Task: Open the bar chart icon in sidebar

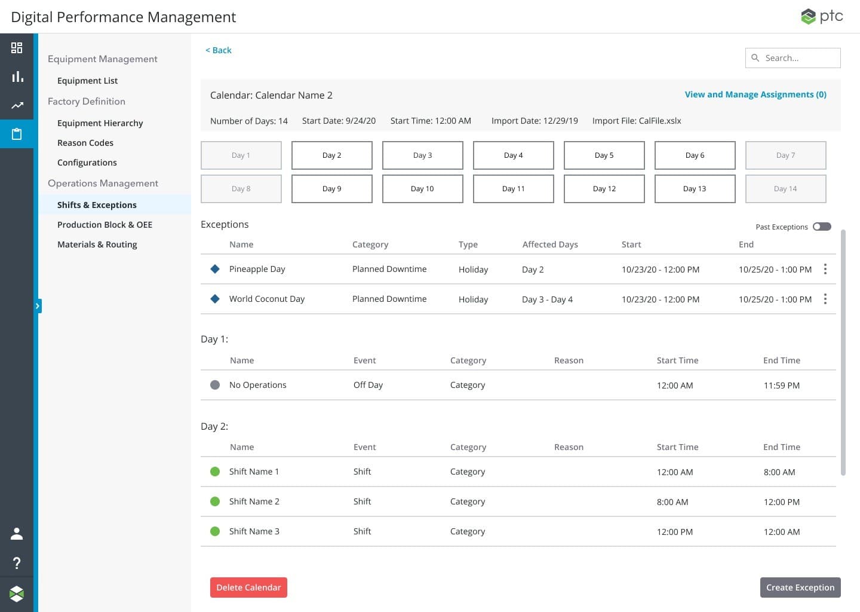Action: pyautogui.click(x=17, y=76)
